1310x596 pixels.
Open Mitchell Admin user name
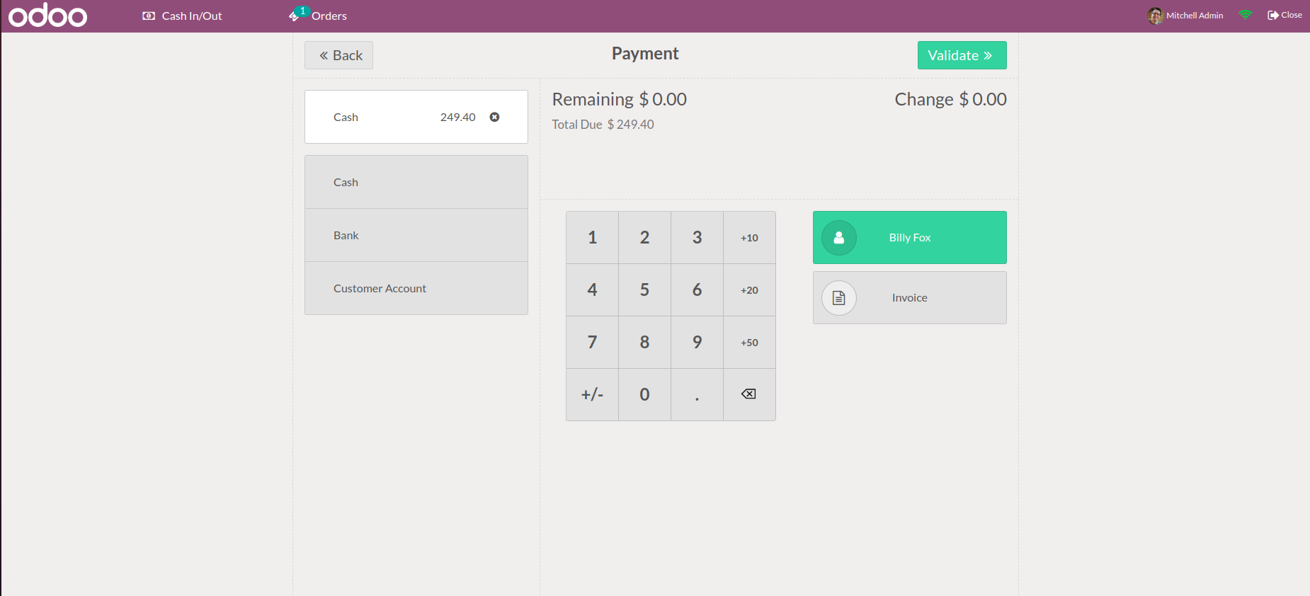tap(1195, 16)
